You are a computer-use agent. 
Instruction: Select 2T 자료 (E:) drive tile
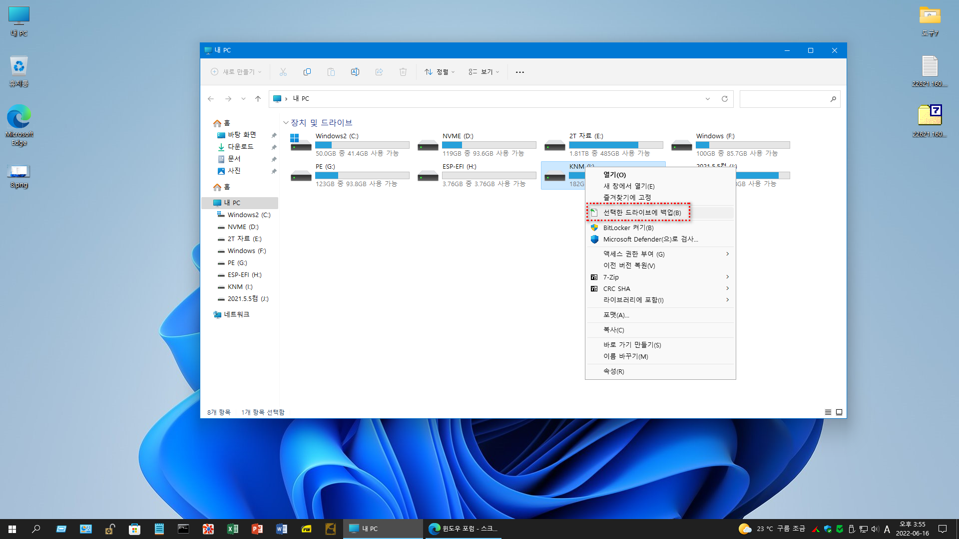point(603,145)
